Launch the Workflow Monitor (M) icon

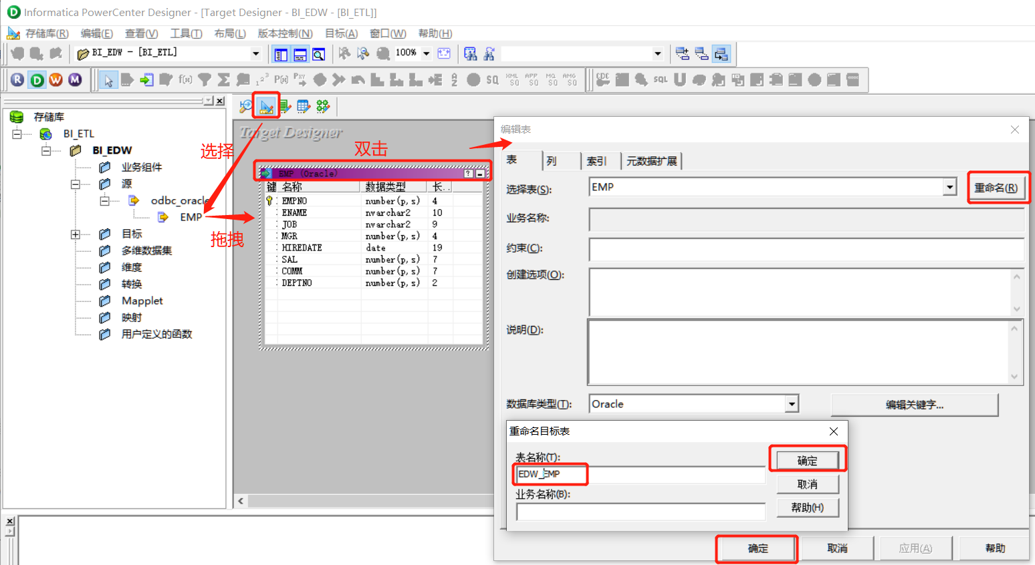click(75, 80)
